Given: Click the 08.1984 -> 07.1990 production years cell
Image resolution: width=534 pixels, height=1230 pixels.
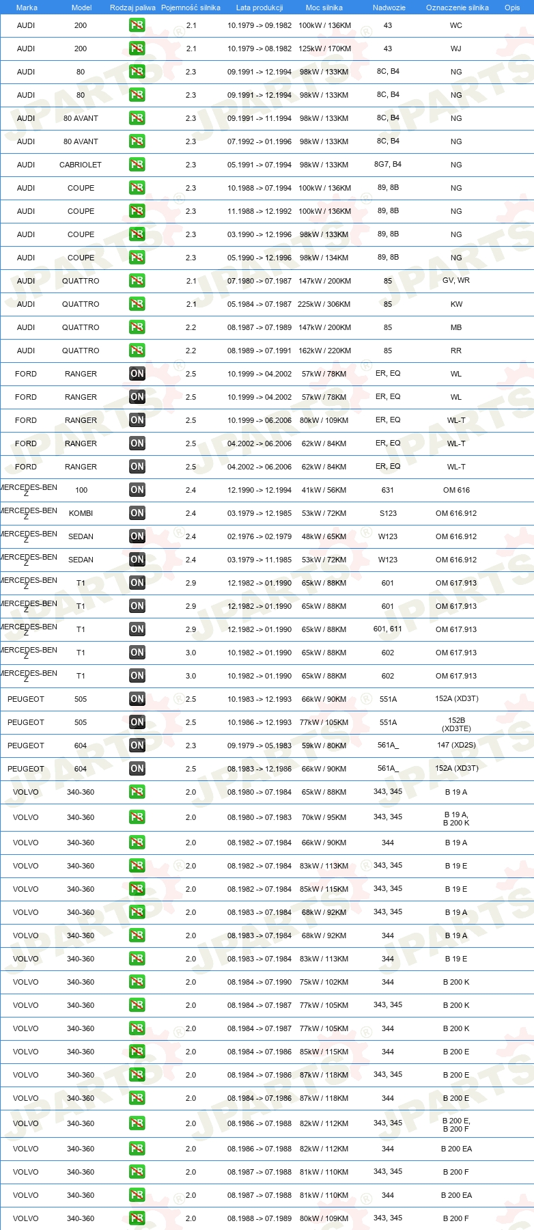Looking at the screenshot, I should 259,982.
